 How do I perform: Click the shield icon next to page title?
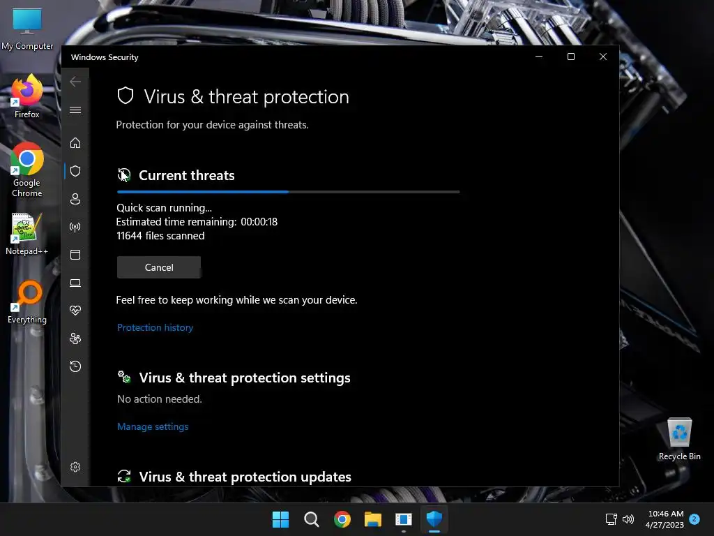point(126,96)
